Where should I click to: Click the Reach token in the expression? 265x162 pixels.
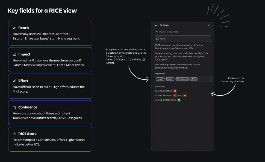[x=160, y=79]
